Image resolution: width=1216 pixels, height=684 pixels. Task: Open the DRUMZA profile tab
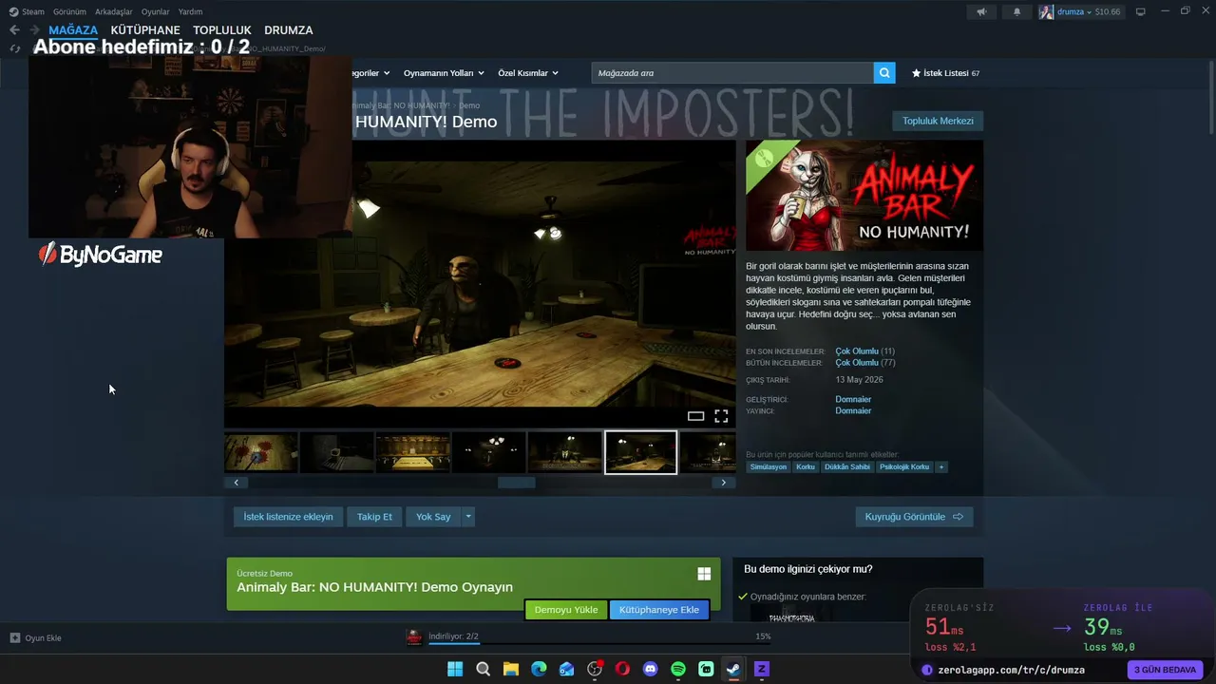click(289, 30)
